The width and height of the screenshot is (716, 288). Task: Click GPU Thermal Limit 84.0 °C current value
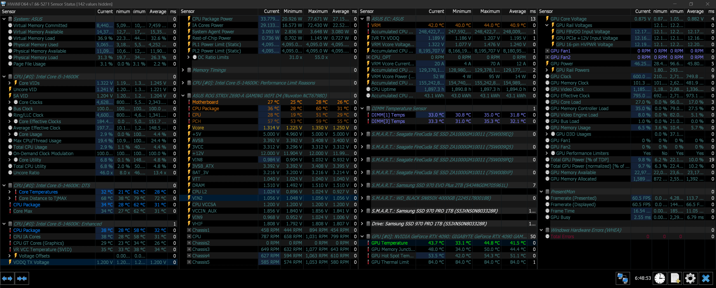click(x=436, y=262)
